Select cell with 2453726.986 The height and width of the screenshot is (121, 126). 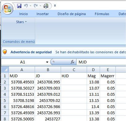[48, 107]
